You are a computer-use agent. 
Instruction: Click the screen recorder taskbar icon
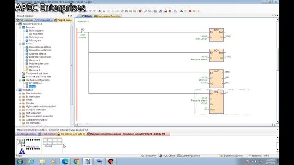111,161
